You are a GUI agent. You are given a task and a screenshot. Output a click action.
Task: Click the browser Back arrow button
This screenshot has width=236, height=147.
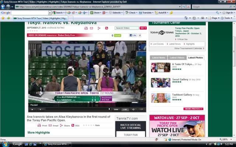coord(3,7)
